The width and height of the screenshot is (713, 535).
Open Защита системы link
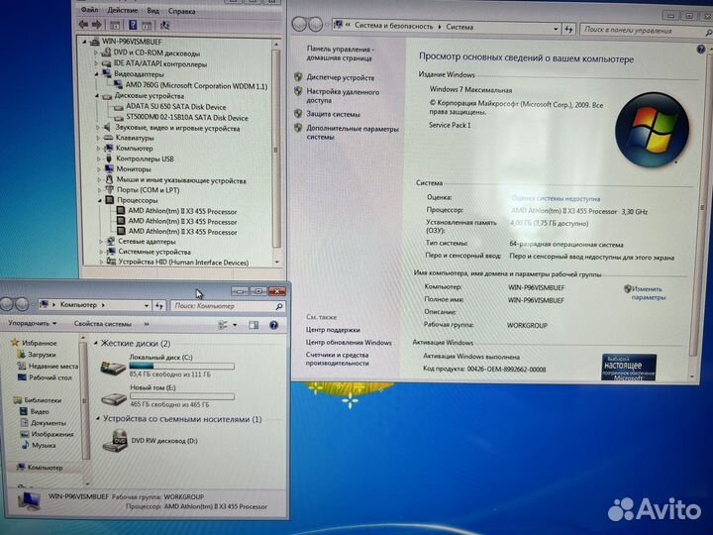coord(333,114)
